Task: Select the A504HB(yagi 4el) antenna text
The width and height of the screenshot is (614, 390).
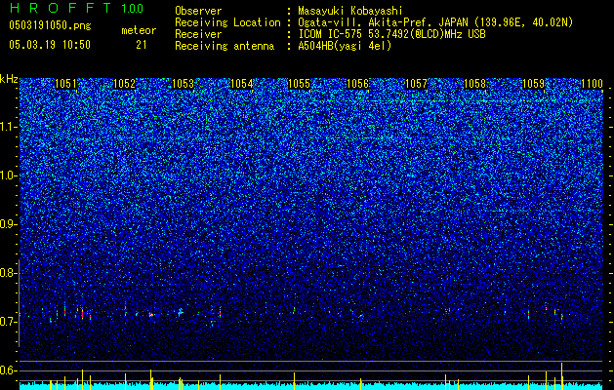Action: pyautogui.click(x=345, y=46)
